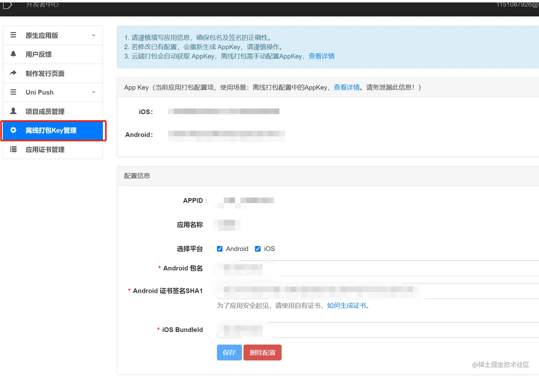Click the 选择平台 label

click(190, 249)
